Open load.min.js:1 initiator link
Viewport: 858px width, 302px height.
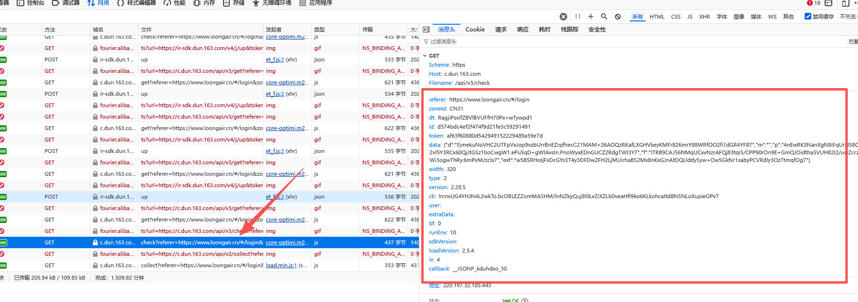(x=281, y=265)
